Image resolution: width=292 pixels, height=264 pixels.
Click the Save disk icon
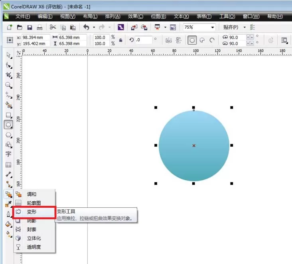tap(30, 28)
